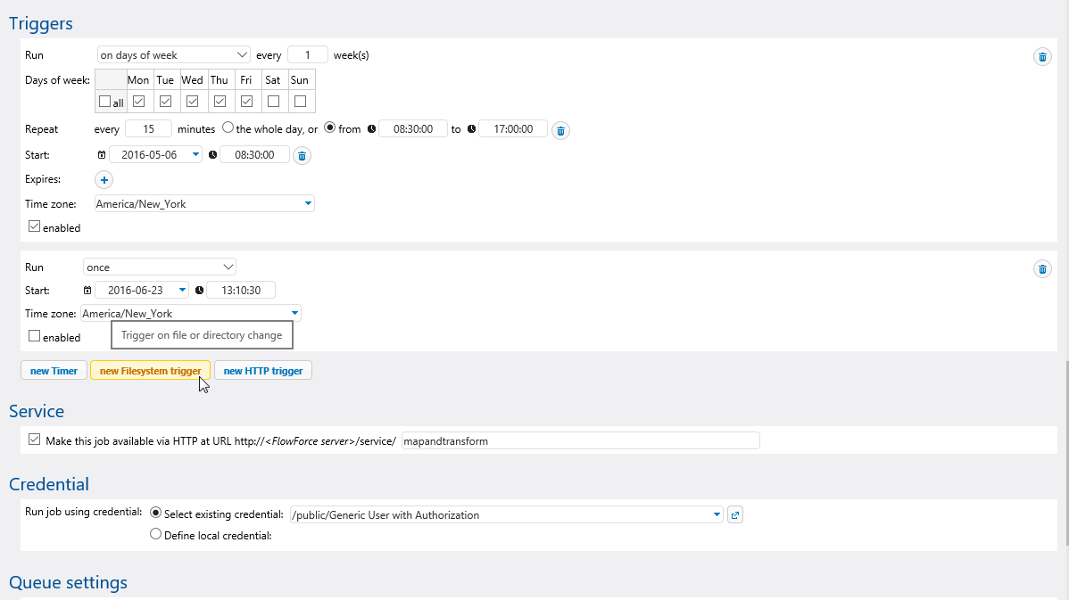1069x600 pixels.
Task: Click the 'every 1 week(s)' number field
Action: (308, 55)
